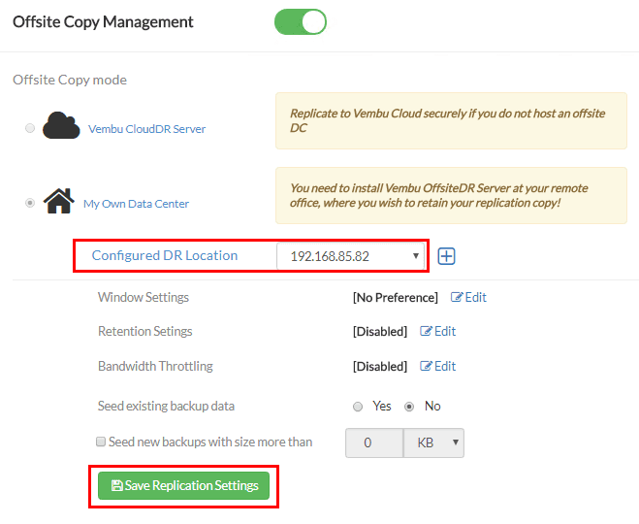This screenshot has height=524, width=639.
Task: Click the Configured DR Location label
Action: pyautogui.click(x=164, y=256)
